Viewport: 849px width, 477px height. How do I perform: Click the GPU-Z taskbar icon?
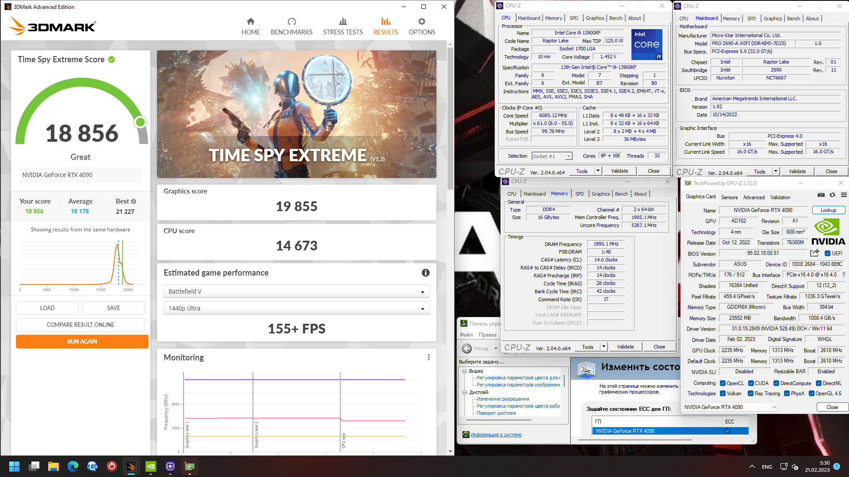coord(190,466)
